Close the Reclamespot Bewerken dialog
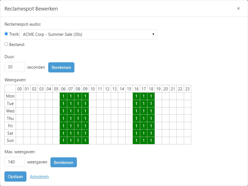248x186 pixels. 238,8
